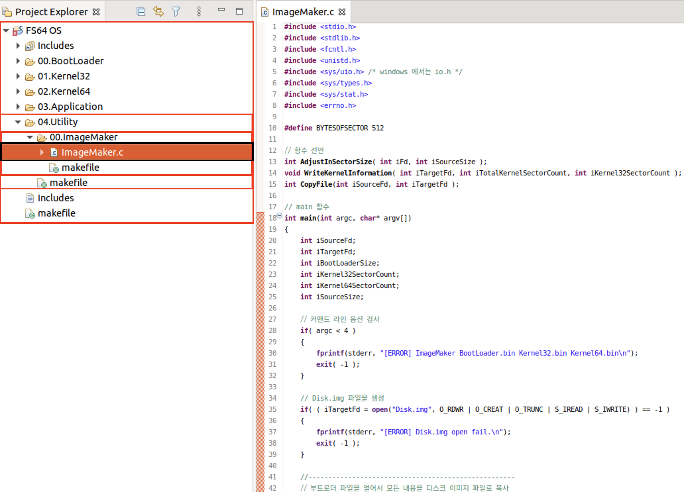
Task: Click the top-level Includes library icon
Action: pyautogui.click(x=30, y=46)
